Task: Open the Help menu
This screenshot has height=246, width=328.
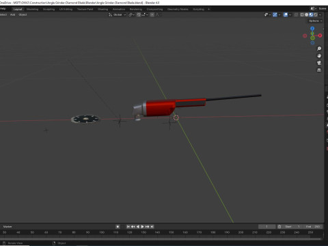Action: click(x=3, y=9)
